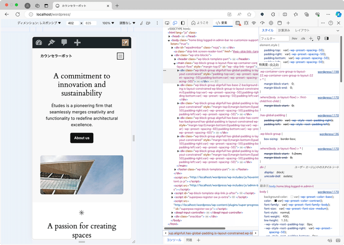
Task: Click the black color swatch in body rule
Action: [276, 201]
